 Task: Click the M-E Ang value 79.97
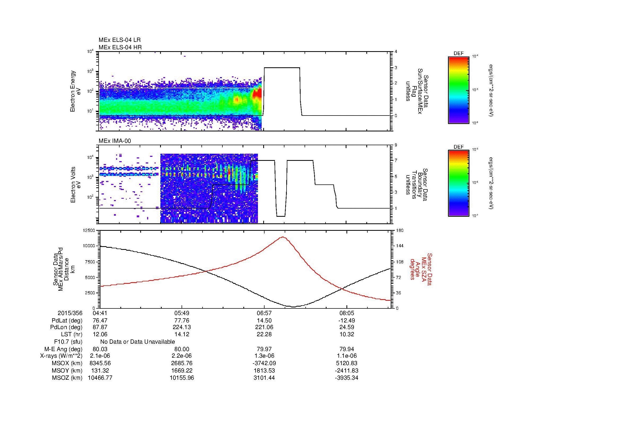[x=264, y=349]
